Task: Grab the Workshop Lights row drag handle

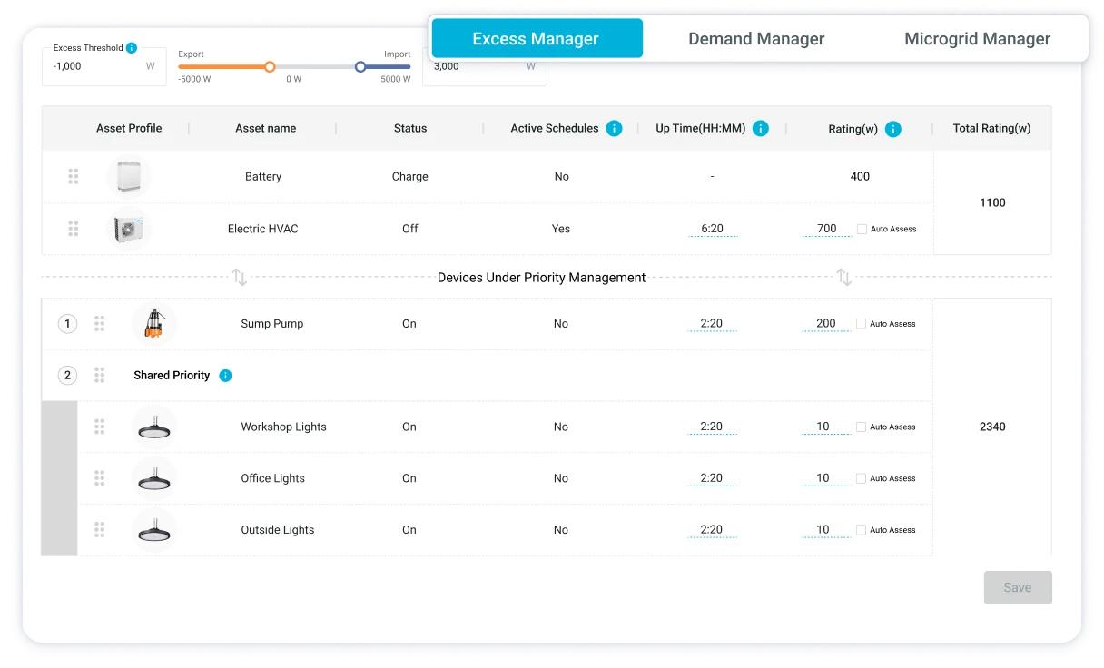Action: coord(100,427)
